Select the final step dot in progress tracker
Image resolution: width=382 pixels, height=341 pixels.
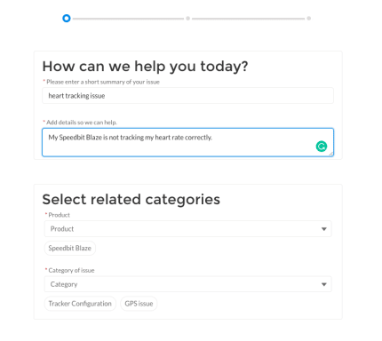click(x=308, y=19)
